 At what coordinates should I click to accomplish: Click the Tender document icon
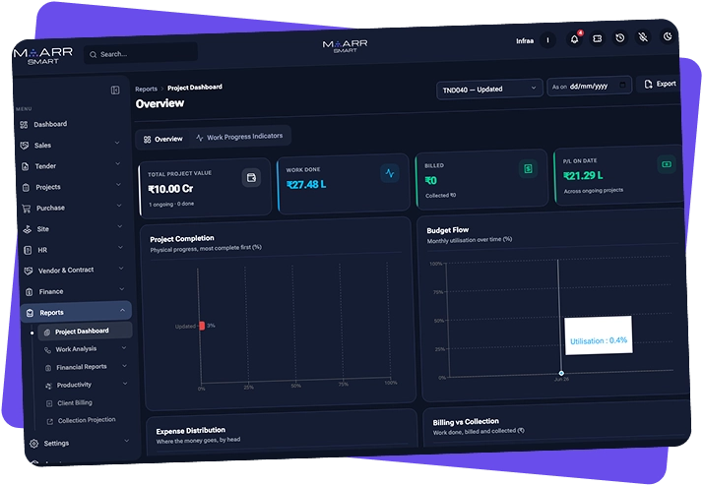[x=26, y=166]
